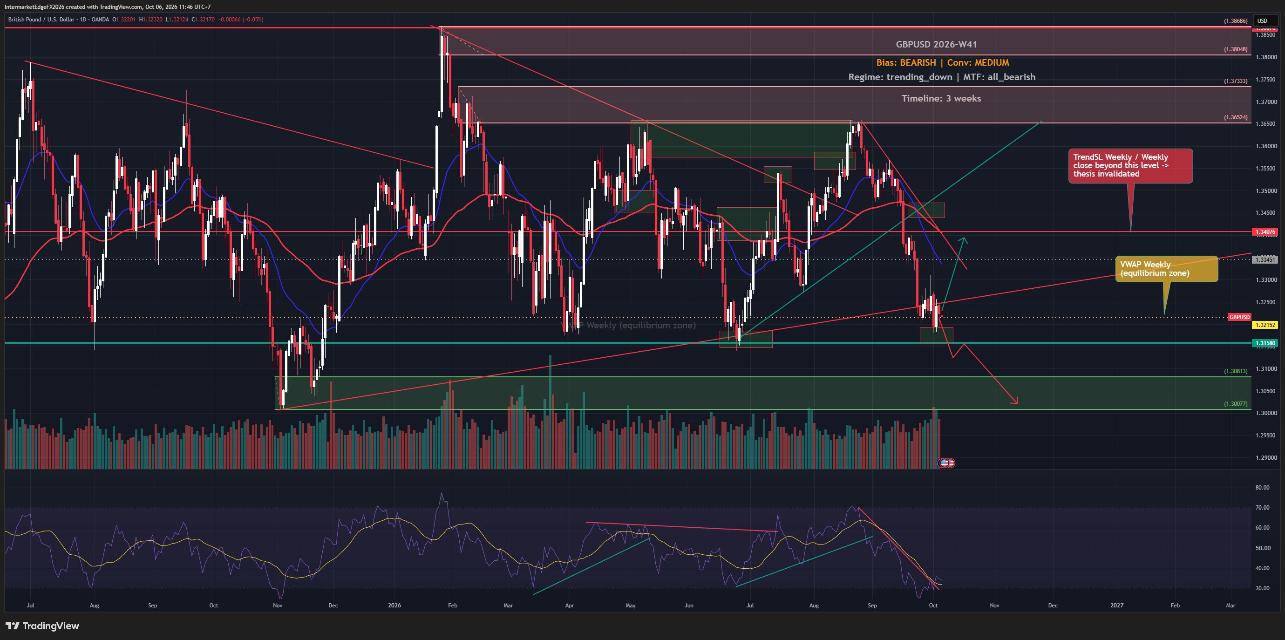1285x640 pixels.
Task: Click the O1.32201 open price in header
Action: [124, 20]
